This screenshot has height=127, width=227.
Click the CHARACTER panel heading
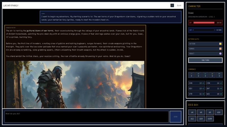click(194, 6)
